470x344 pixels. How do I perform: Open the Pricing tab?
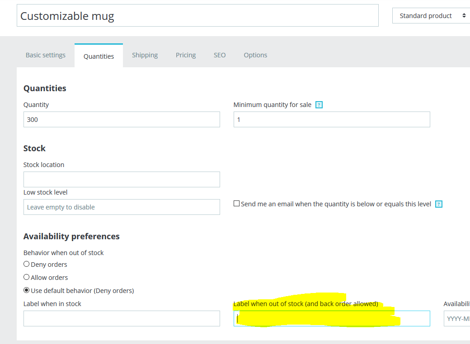coord(186,55)
